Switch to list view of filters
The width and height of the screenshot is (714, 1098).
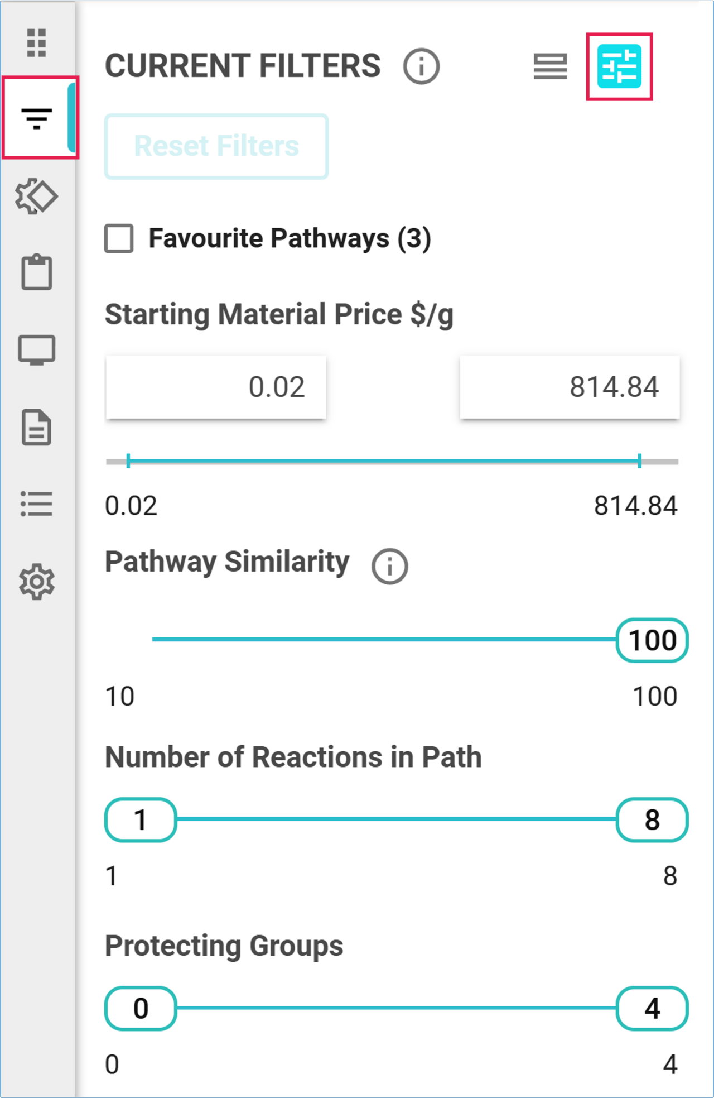click(550, 66)
